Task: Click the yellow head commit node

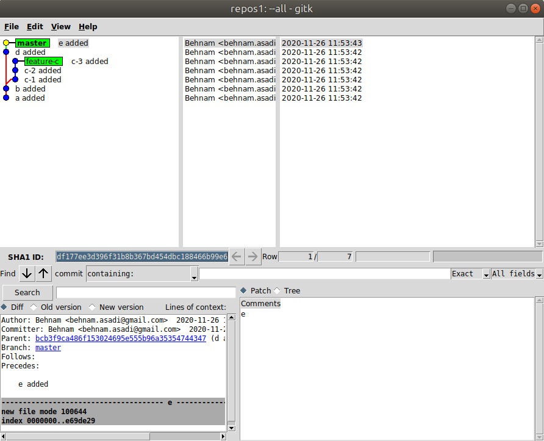Action: coord(6,43)
